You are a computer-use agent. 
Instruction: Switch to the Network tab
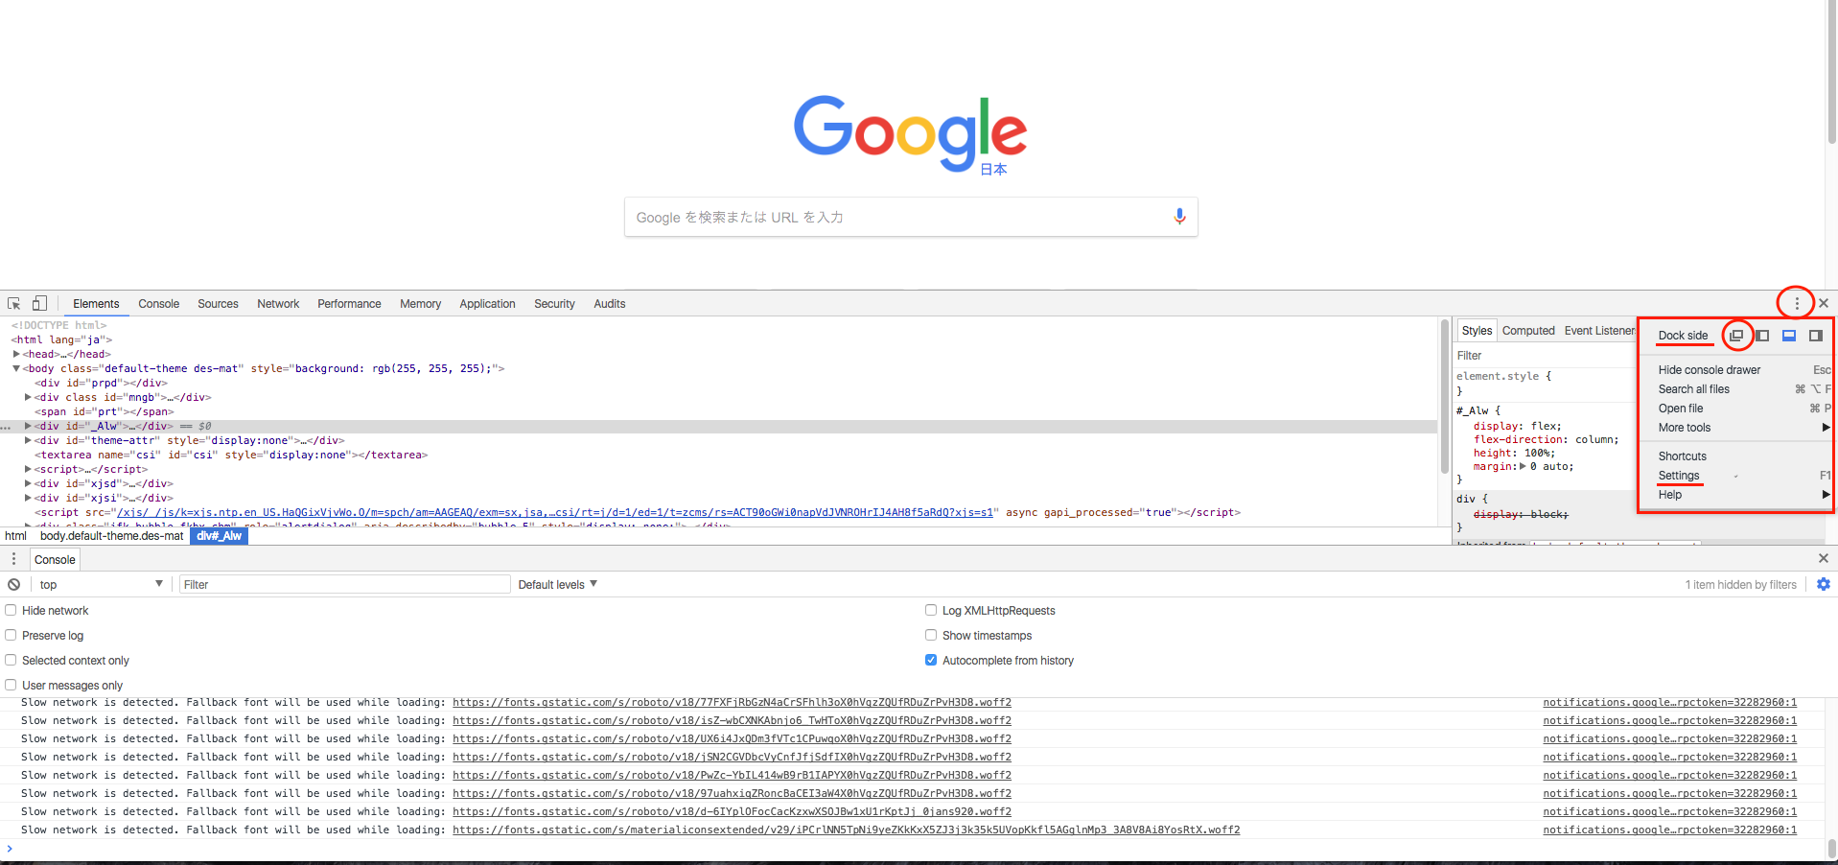tap(278, 304)
